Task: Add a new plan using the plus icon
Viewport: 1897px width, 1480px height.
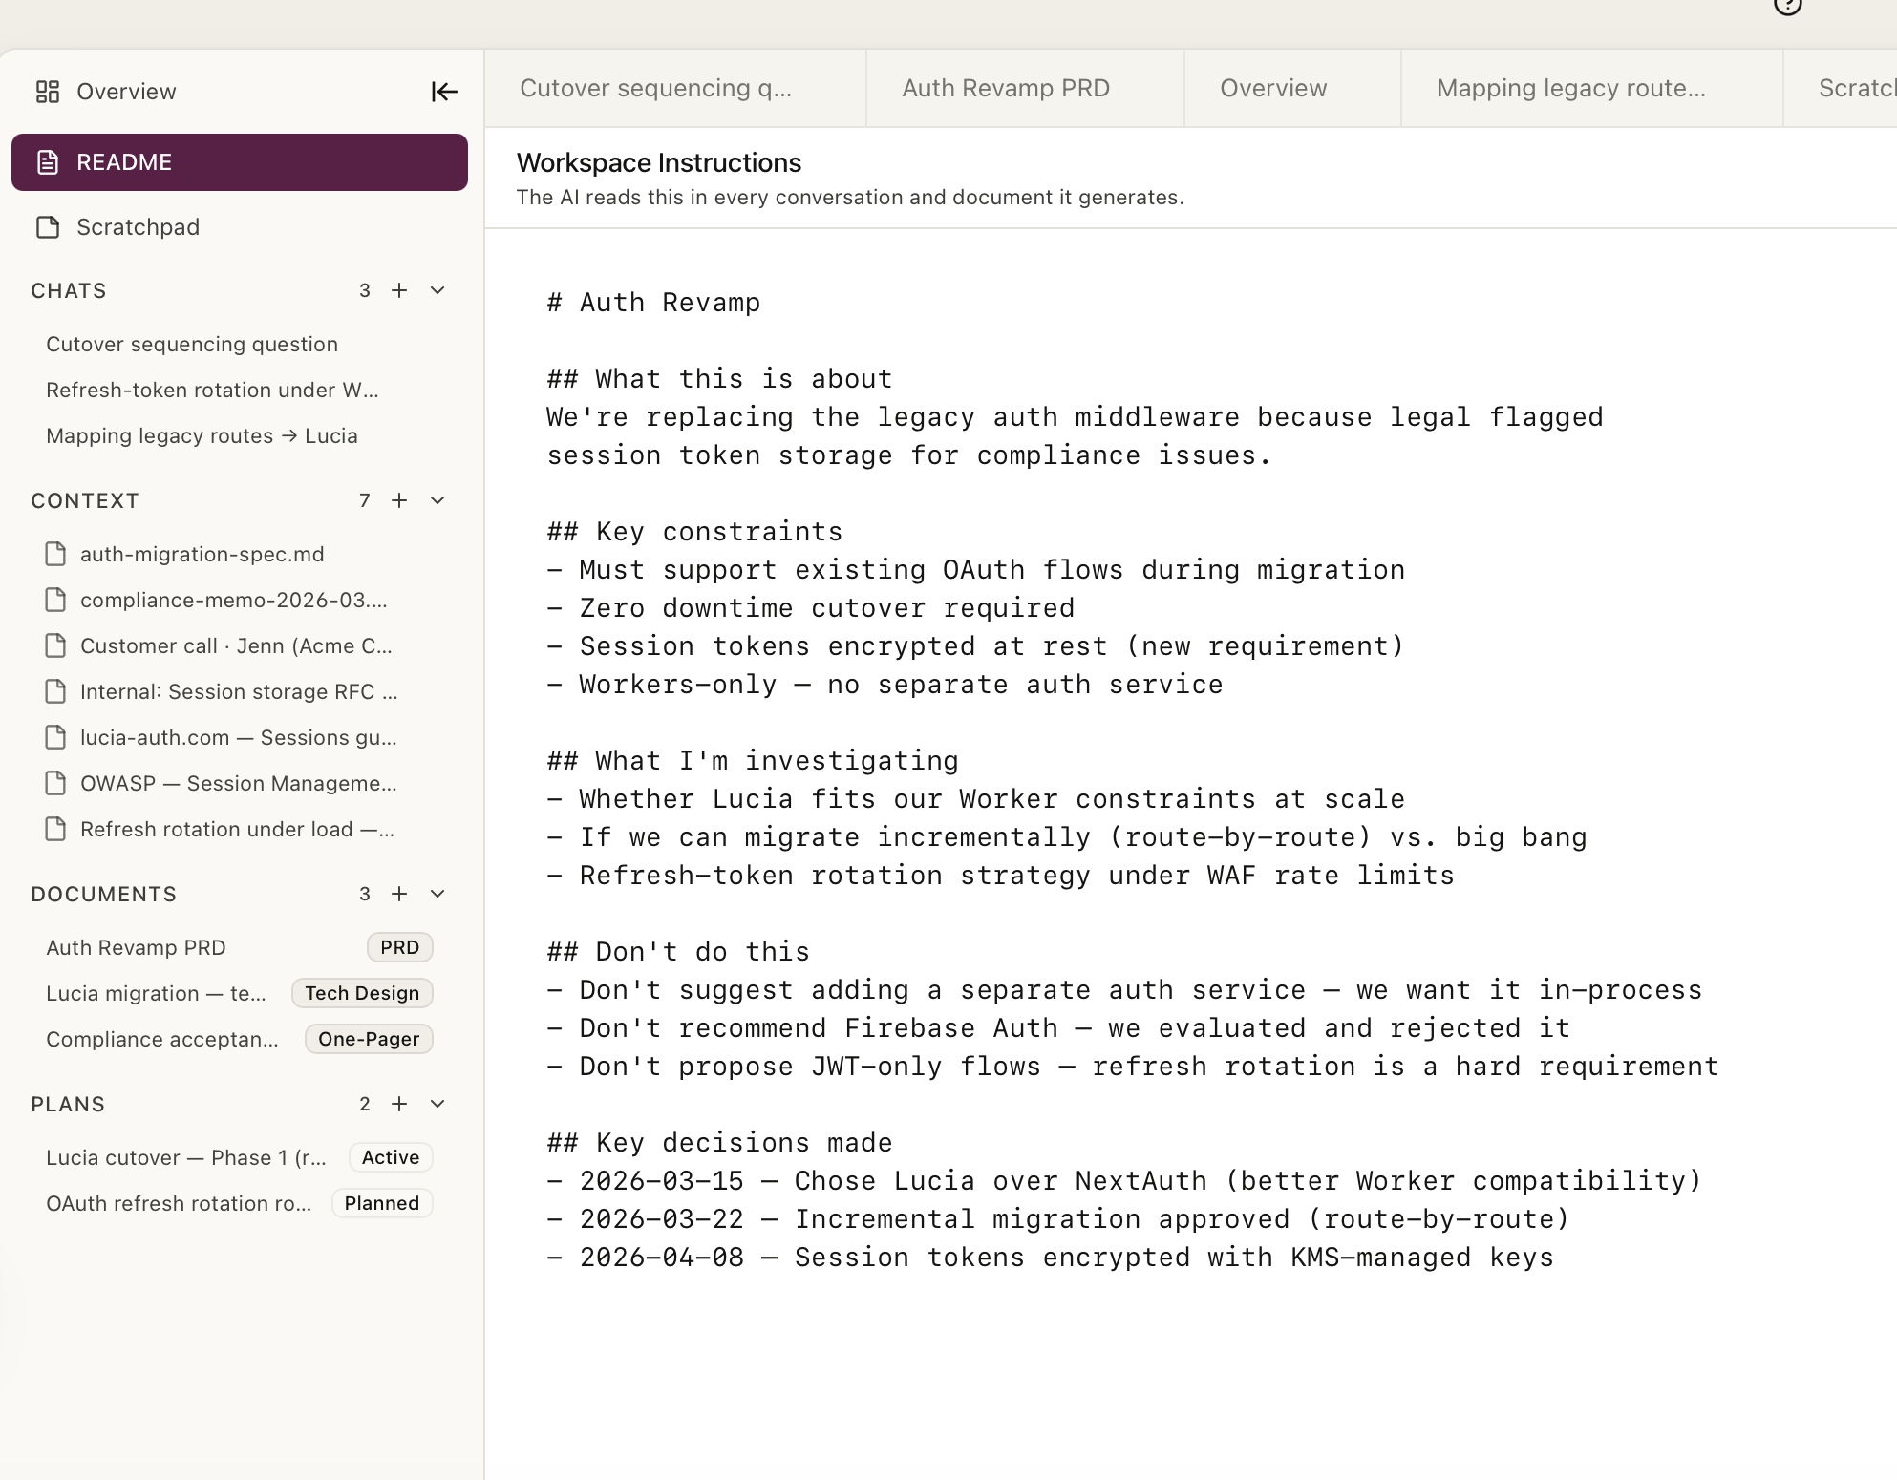Action: point(399,1104)
